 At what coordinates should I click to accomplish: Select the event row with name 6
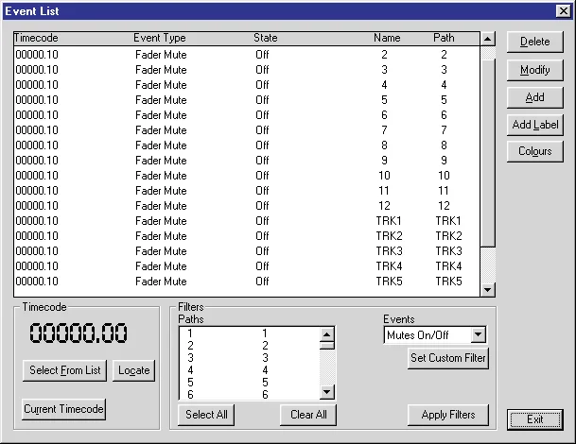[247, 115]
